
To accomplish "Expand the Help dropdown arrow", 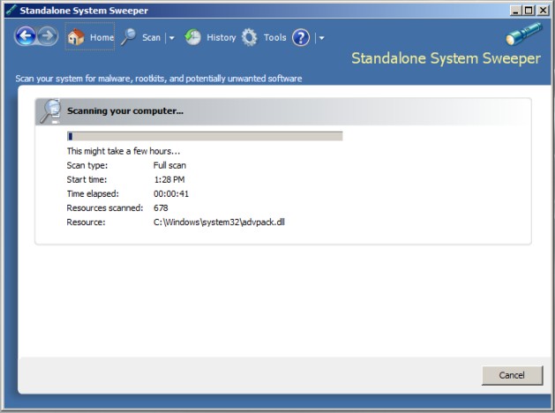I will [x=321, y=38].
